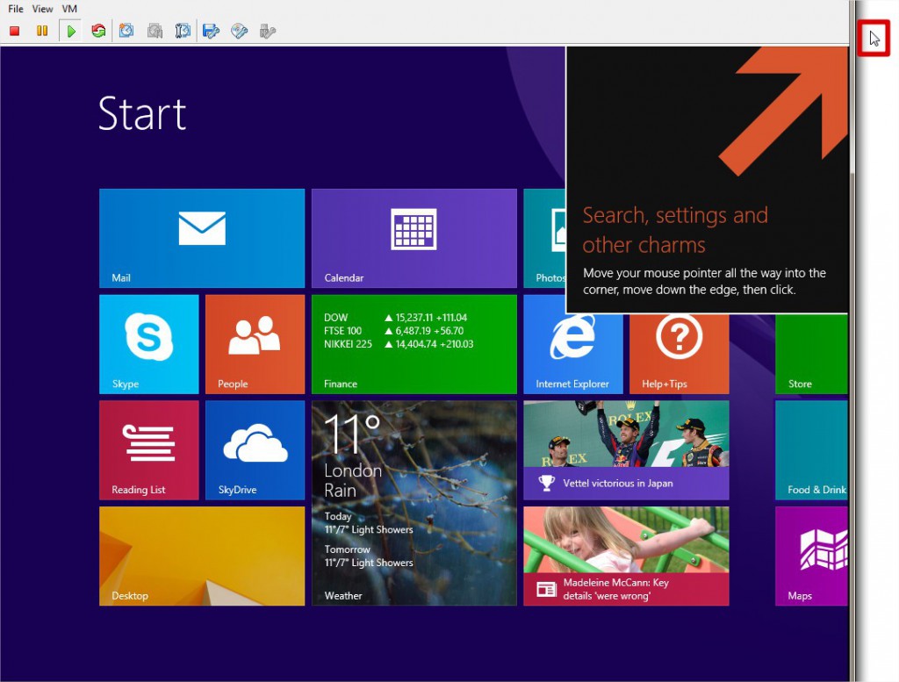Open 'Vettel victorious in Japan' sports tile

pos(626,450)
